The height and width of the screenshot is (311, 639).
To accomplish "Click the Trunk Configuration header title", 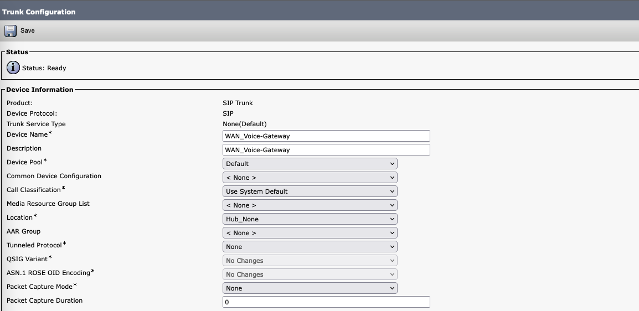I will pyautogui.click(x=39, y=12).
